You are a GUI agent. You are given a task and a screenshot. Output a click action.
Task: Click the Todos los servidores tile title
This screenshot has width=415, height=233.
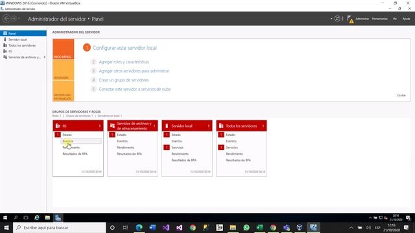point(241,126)
